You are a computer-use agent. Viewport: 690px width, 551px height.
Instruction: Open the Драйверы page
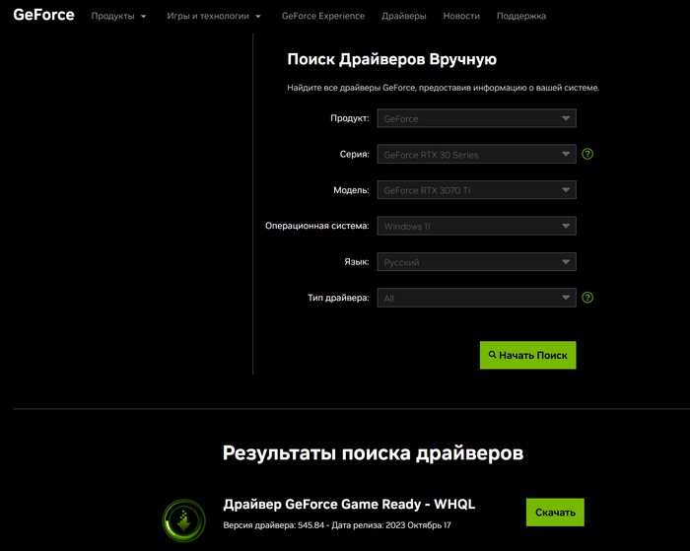click(403, 16)
